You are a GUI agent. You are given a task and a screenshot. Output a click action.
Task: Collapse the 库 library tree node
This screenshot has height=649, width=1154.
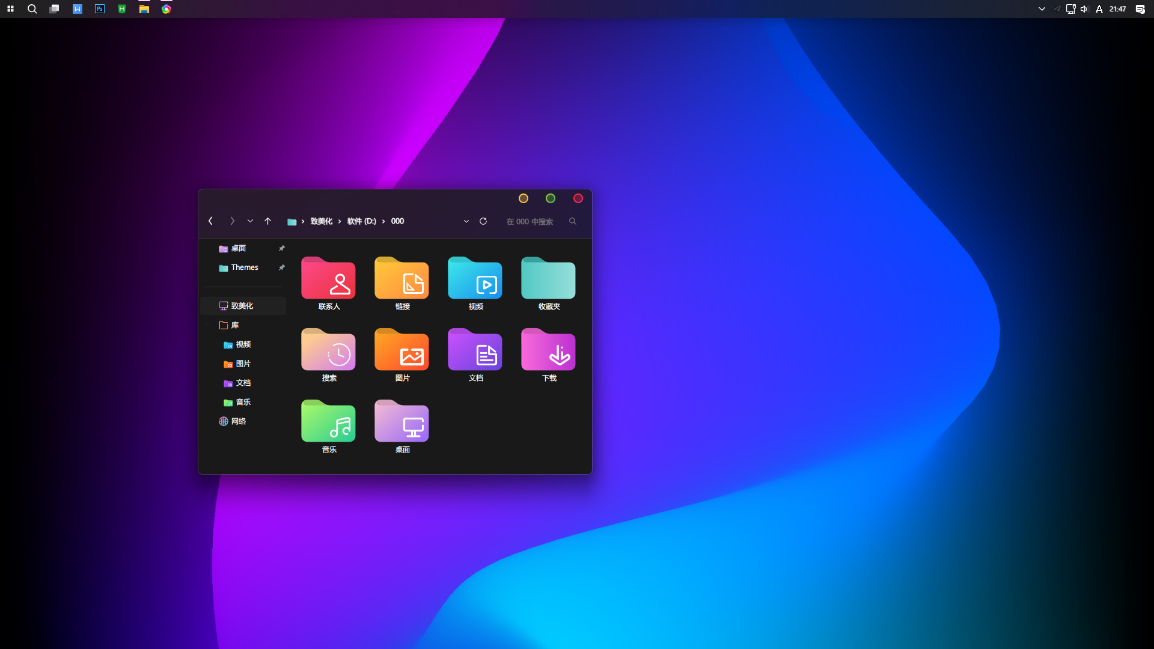tap(209, 325)
